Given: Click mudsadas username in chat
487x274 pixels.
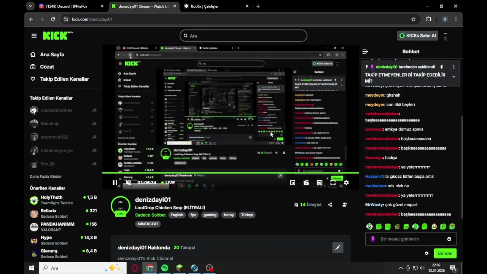Looking at the screenshot, I should 375,186.
